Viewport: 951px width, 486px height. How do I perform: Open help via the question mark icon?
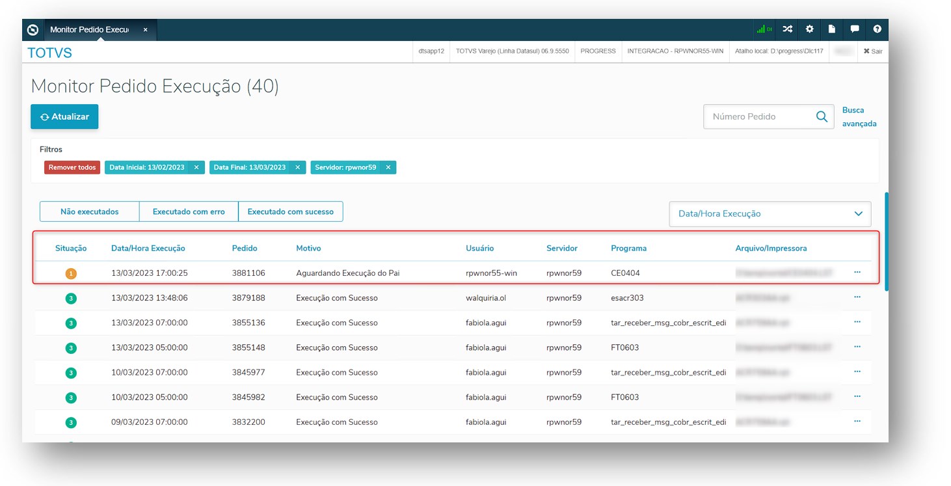click(877, 29)
